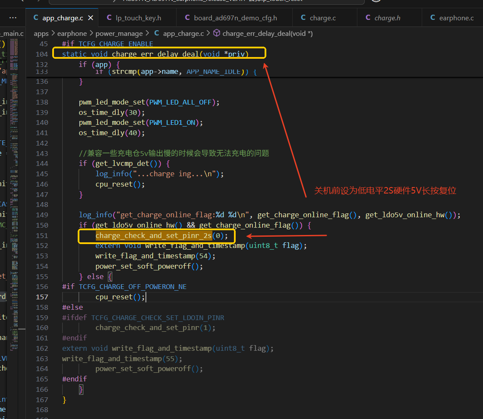Click the os_time_dly(30) statement
483x419 pixels.
[x=111, y=113]
